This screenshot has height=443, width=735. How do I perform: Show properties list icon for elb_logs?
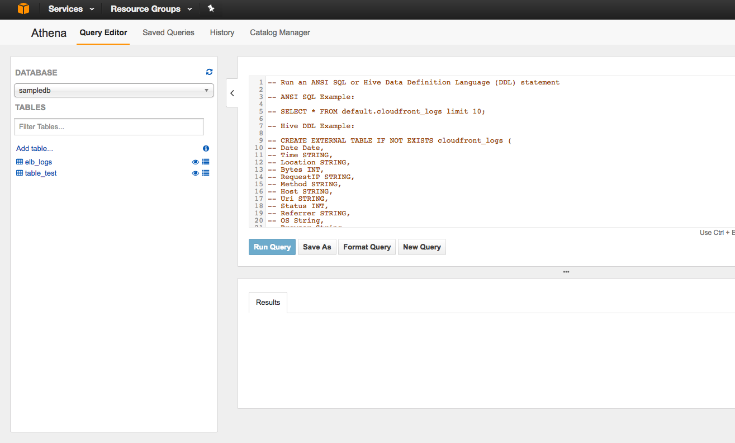coord(206,162)
